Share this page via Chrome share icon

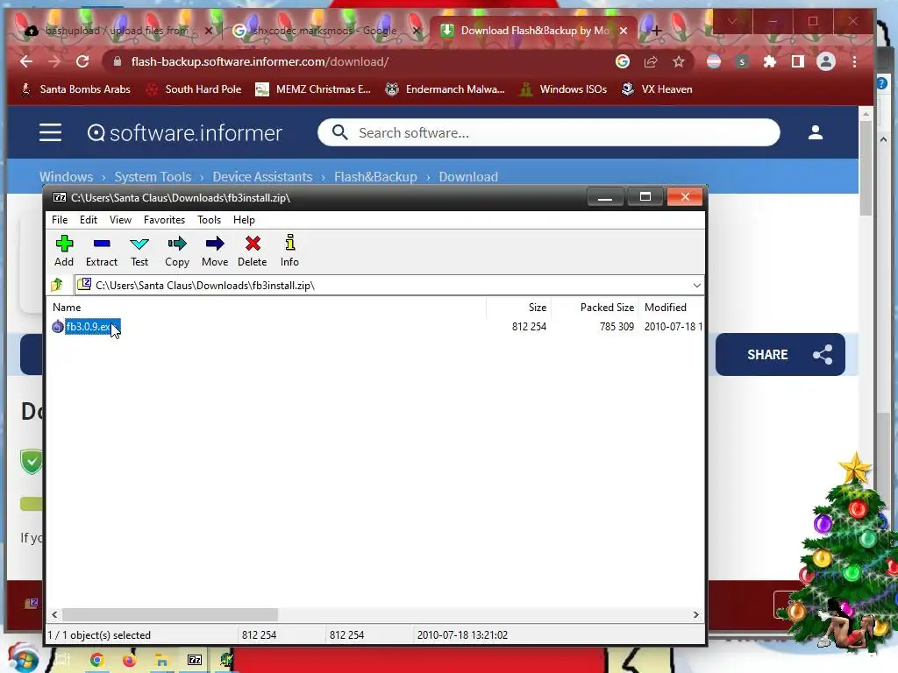pyautogui.click(x=651, y=62)
